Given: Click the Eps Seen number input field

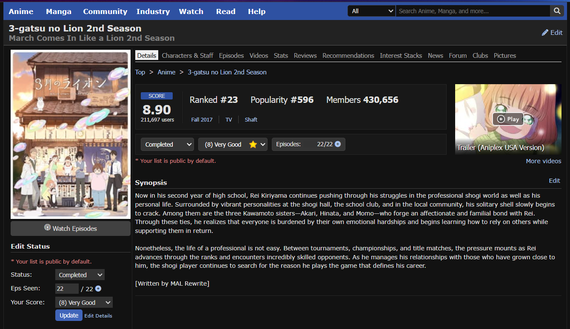Looking at the screenshot, I should pos(67,289).
